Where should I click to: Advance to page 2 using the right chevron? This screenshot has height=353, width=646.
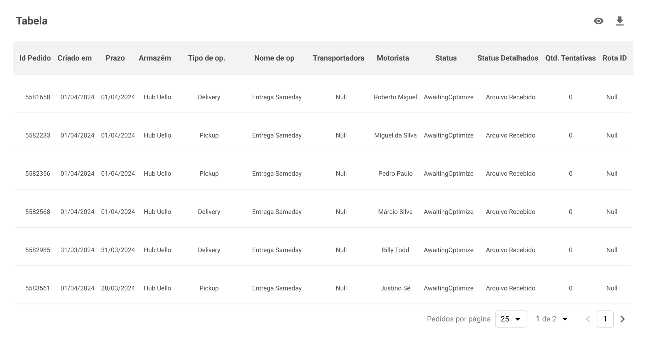[622, 319]
